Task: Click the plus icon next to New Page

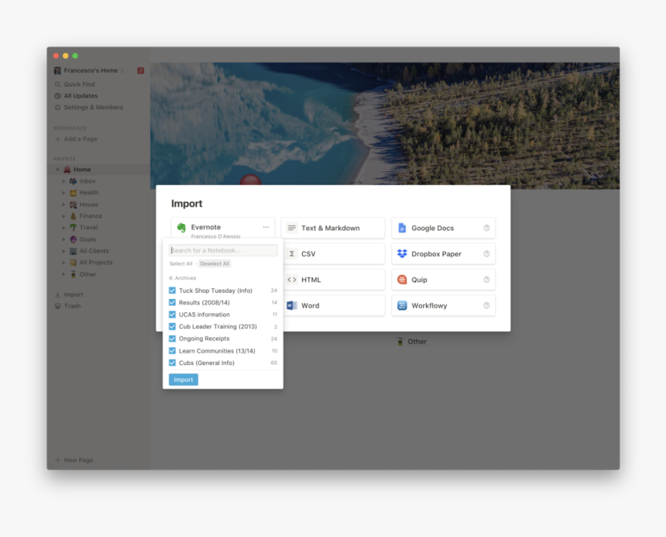Action: point(57,460)
